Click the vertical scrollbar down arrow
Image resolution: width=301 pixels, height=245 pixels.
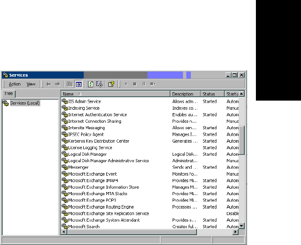[242, 226]
